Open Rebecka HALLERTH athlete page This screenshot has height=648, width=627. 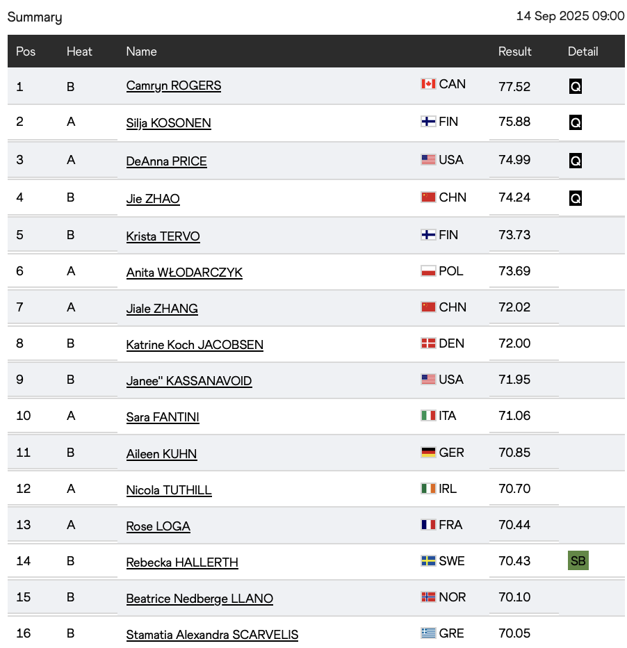182,562
